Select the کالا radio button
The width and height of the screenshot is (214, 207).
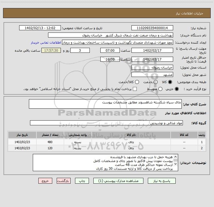pyautogui.click(x=170, y=82)
